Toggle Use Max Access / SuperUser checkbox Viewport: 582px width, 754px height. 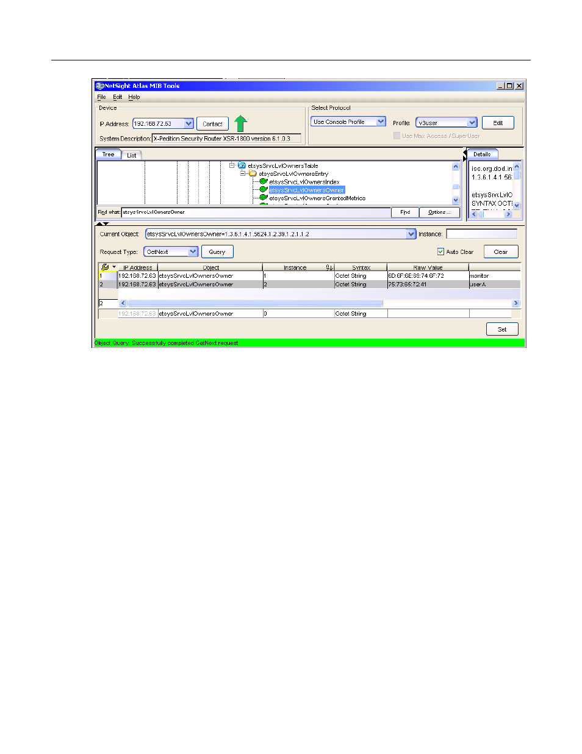point(397,136)
